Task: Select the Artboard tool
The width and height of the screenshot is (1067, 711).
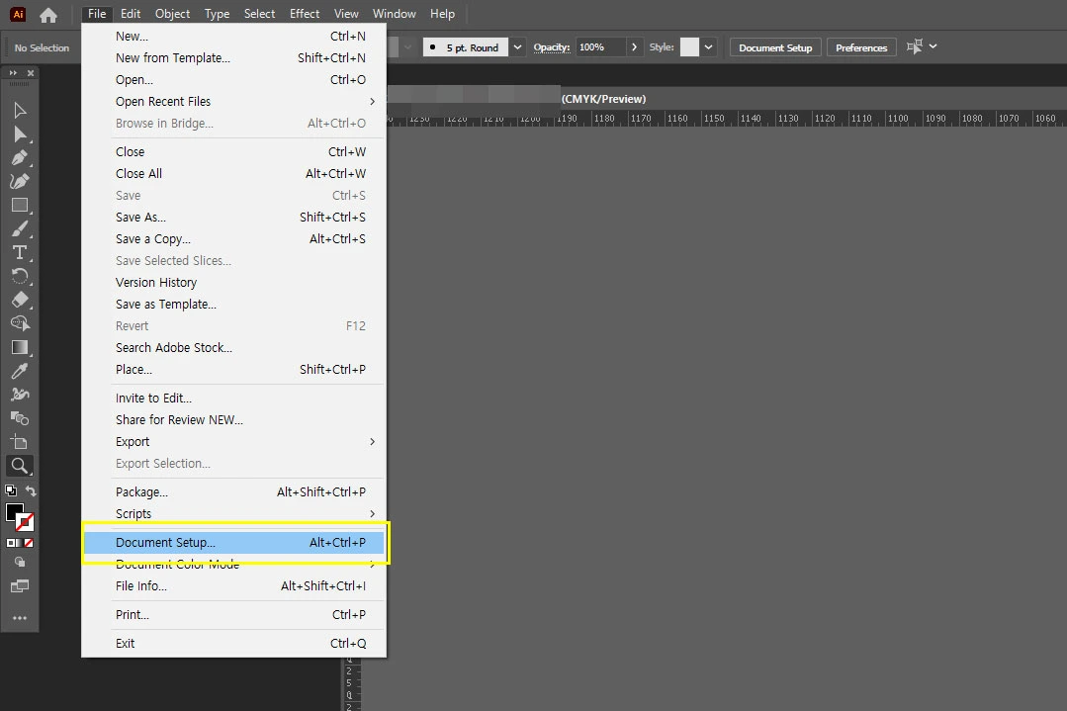Action: click(x=20, y=442)
